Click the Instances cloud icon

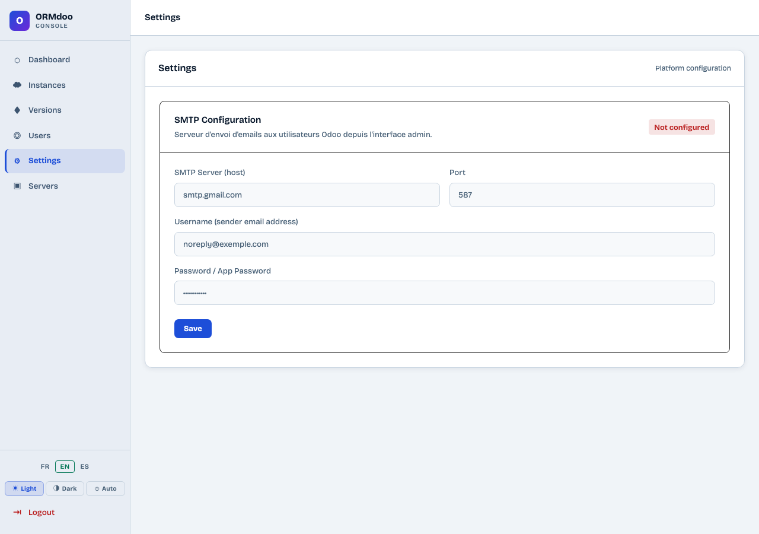coord(17,85)
